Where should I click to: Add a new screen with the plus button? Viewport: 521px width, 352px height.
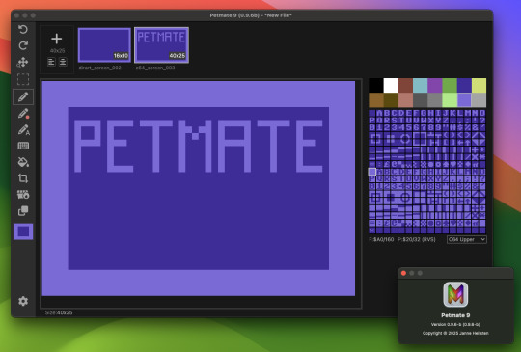click(x=57, y=39)
